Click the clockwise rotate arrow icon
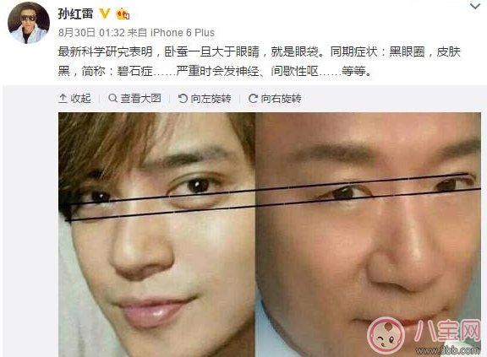487x357 pixels. coord(253,99)
